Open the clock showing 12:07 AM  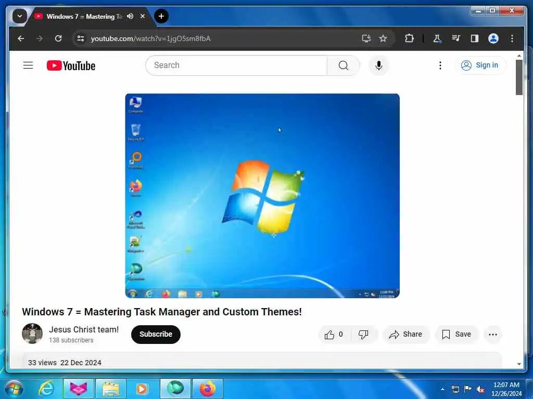click(506, 389)
